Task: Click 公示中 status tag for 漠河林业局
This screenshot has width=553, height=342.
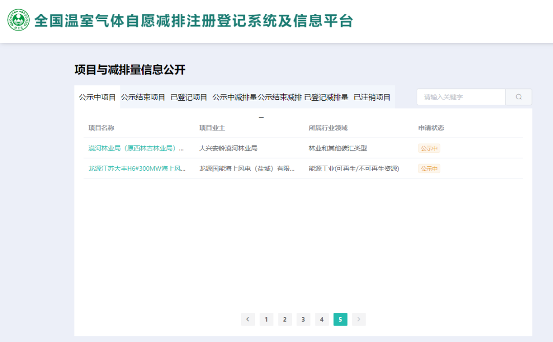Action: 429,148
